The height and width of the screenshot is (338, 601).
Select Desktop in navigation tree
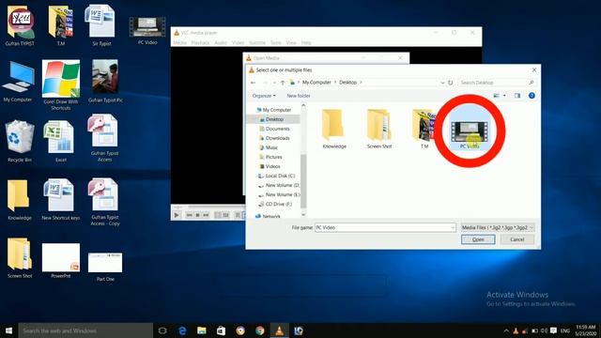pyautogui.click(x=274, y=119)
